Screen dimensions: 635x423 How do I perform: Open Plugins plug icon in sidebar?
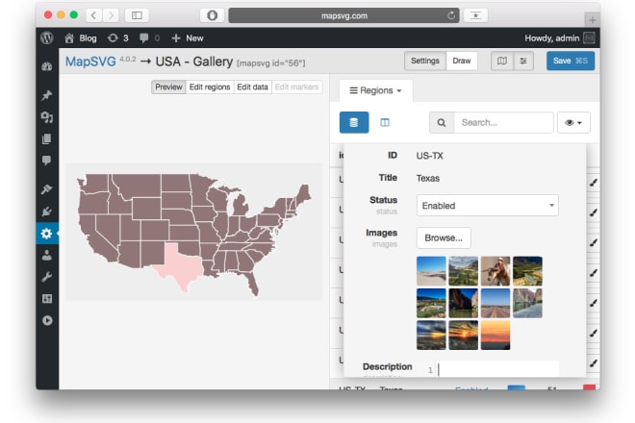click(47, 211)
